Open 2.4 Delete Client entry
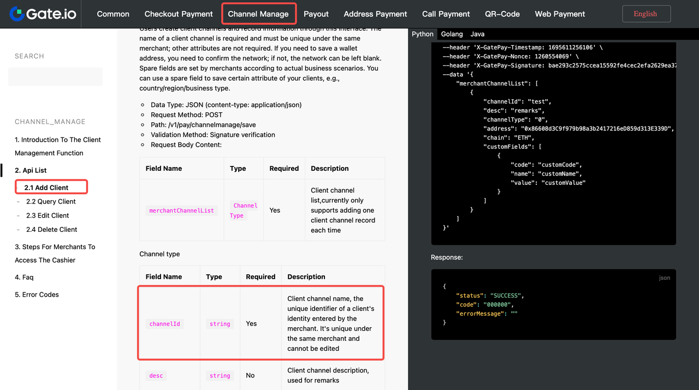Screen dimensions: 699x390 51,230
